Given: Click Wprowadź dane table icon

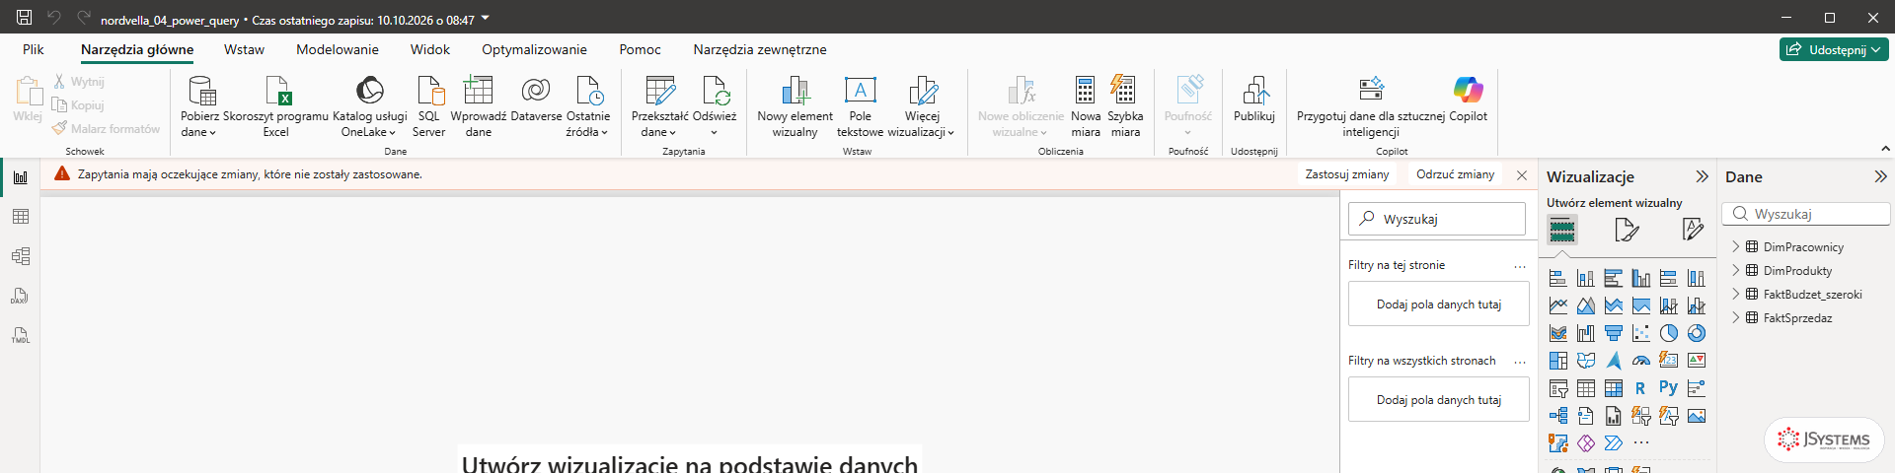Looking at the screenshot, I should click(x=478, y=91).
